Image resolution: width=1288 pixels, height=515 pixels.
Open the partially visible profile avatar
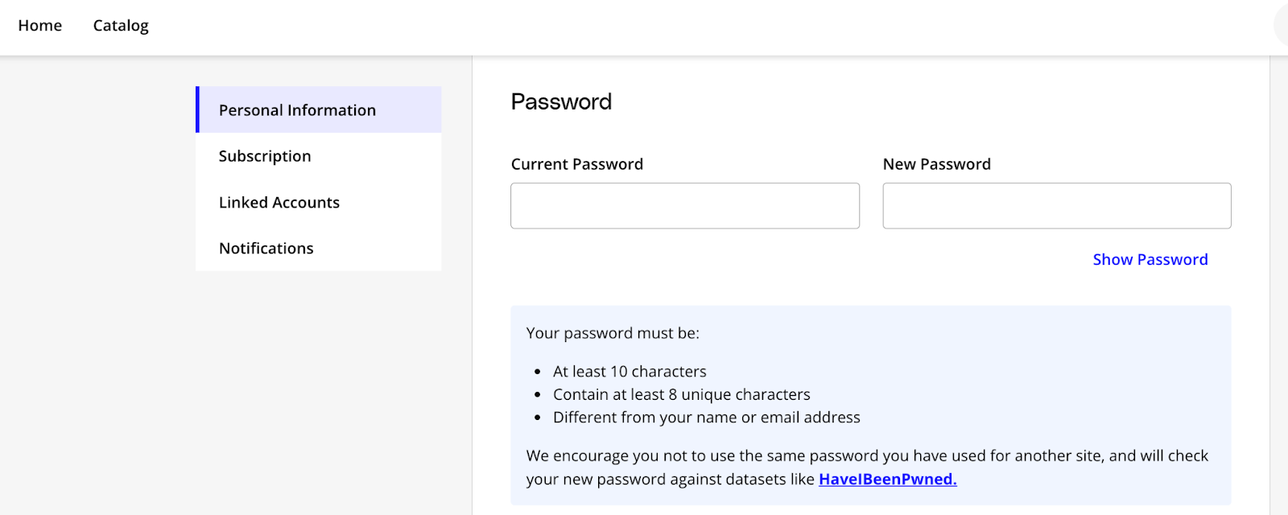1282,26
